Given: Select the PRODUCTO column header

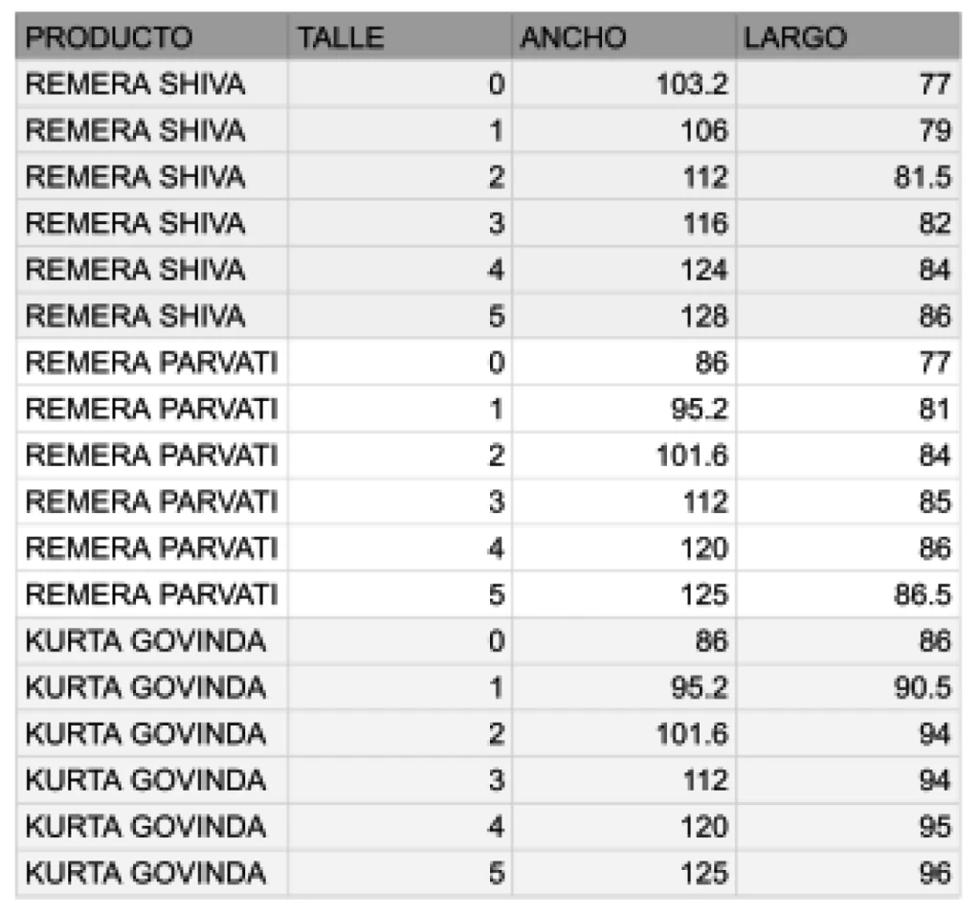Looking at the screenshot, I should coord(151,37).
